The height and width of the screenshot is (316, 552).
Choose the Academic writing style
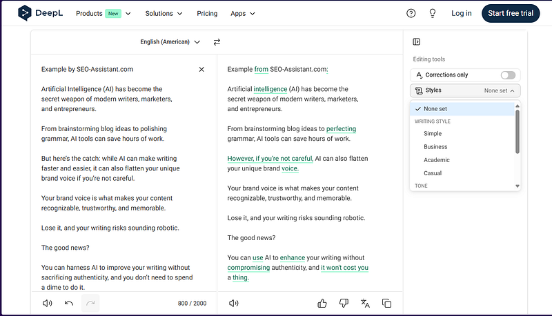(x=437, y=160)
